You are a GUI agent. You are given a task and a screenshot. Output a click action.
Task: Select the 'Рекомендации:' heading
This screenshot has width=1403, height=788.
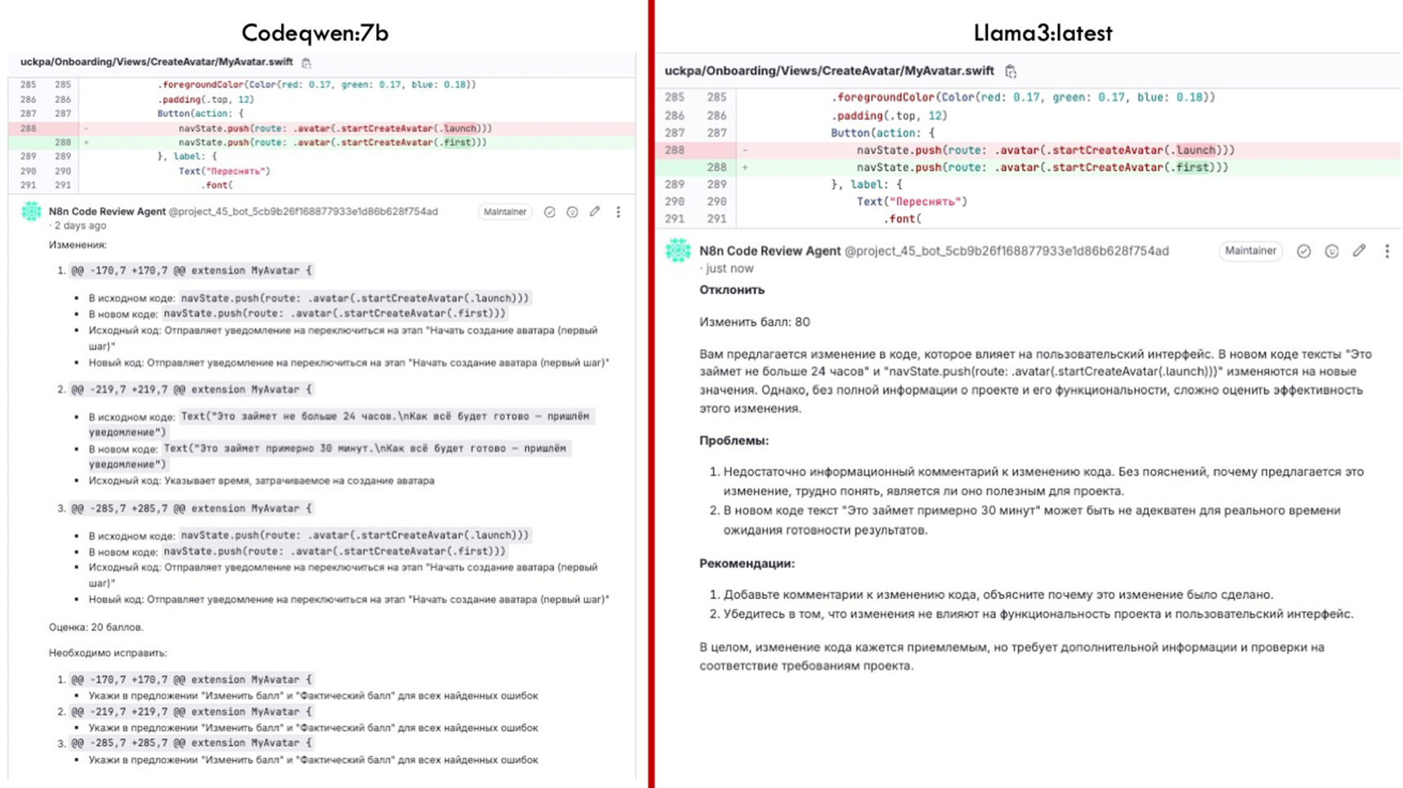pyautogui.click(x=747, y=563)
